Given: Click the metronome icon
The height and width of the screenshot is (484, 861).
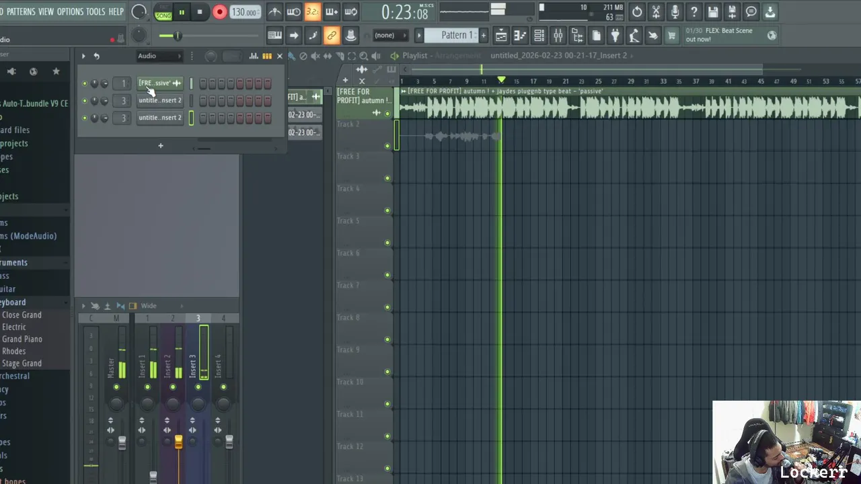Looking at the screenshot, I should click(x=274, y=11).
